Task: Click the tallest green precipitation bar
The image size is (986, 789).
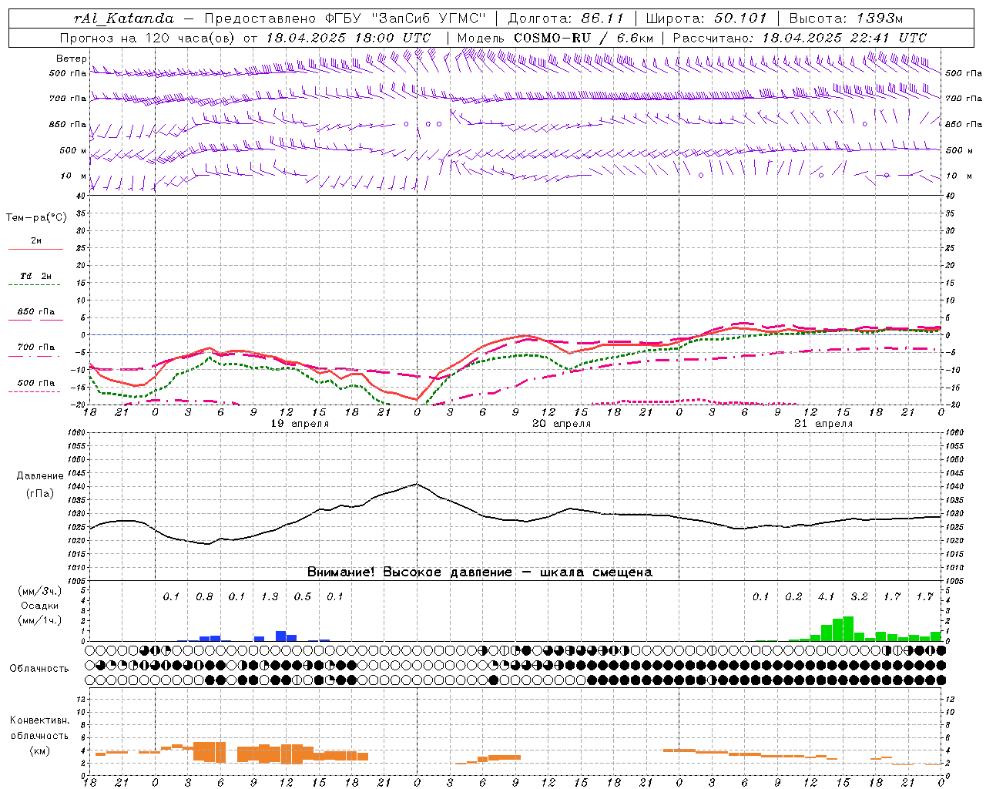Action: pos(848,629)
